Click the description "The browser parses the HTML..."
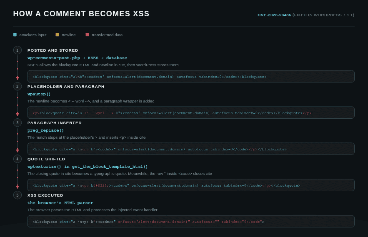The image size is (368, 237). pyautogui.click(x=92, y=210)
